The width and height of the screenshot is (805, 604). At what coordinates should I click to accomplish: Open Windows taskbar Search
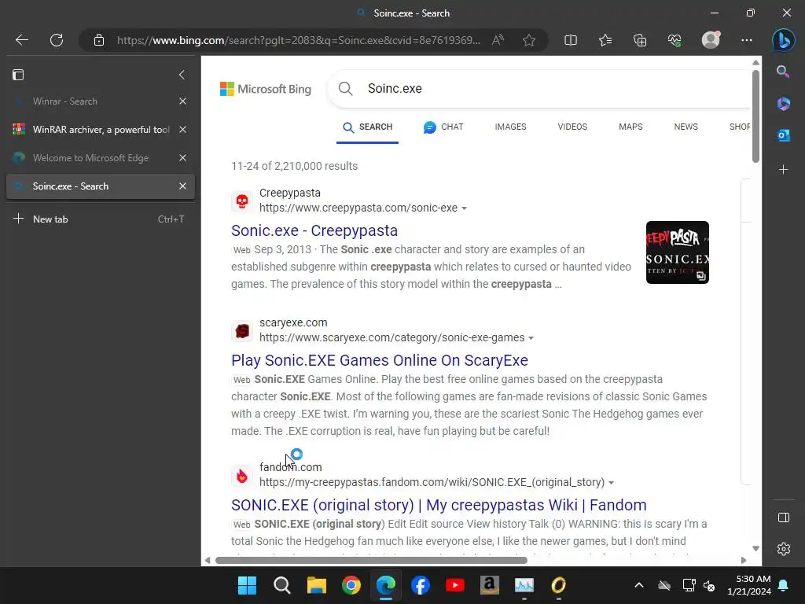(282, 585)
